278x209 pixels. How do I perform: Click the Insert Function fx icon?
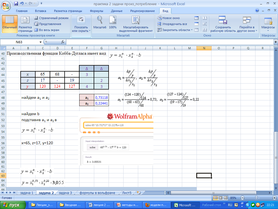[63, 42]
